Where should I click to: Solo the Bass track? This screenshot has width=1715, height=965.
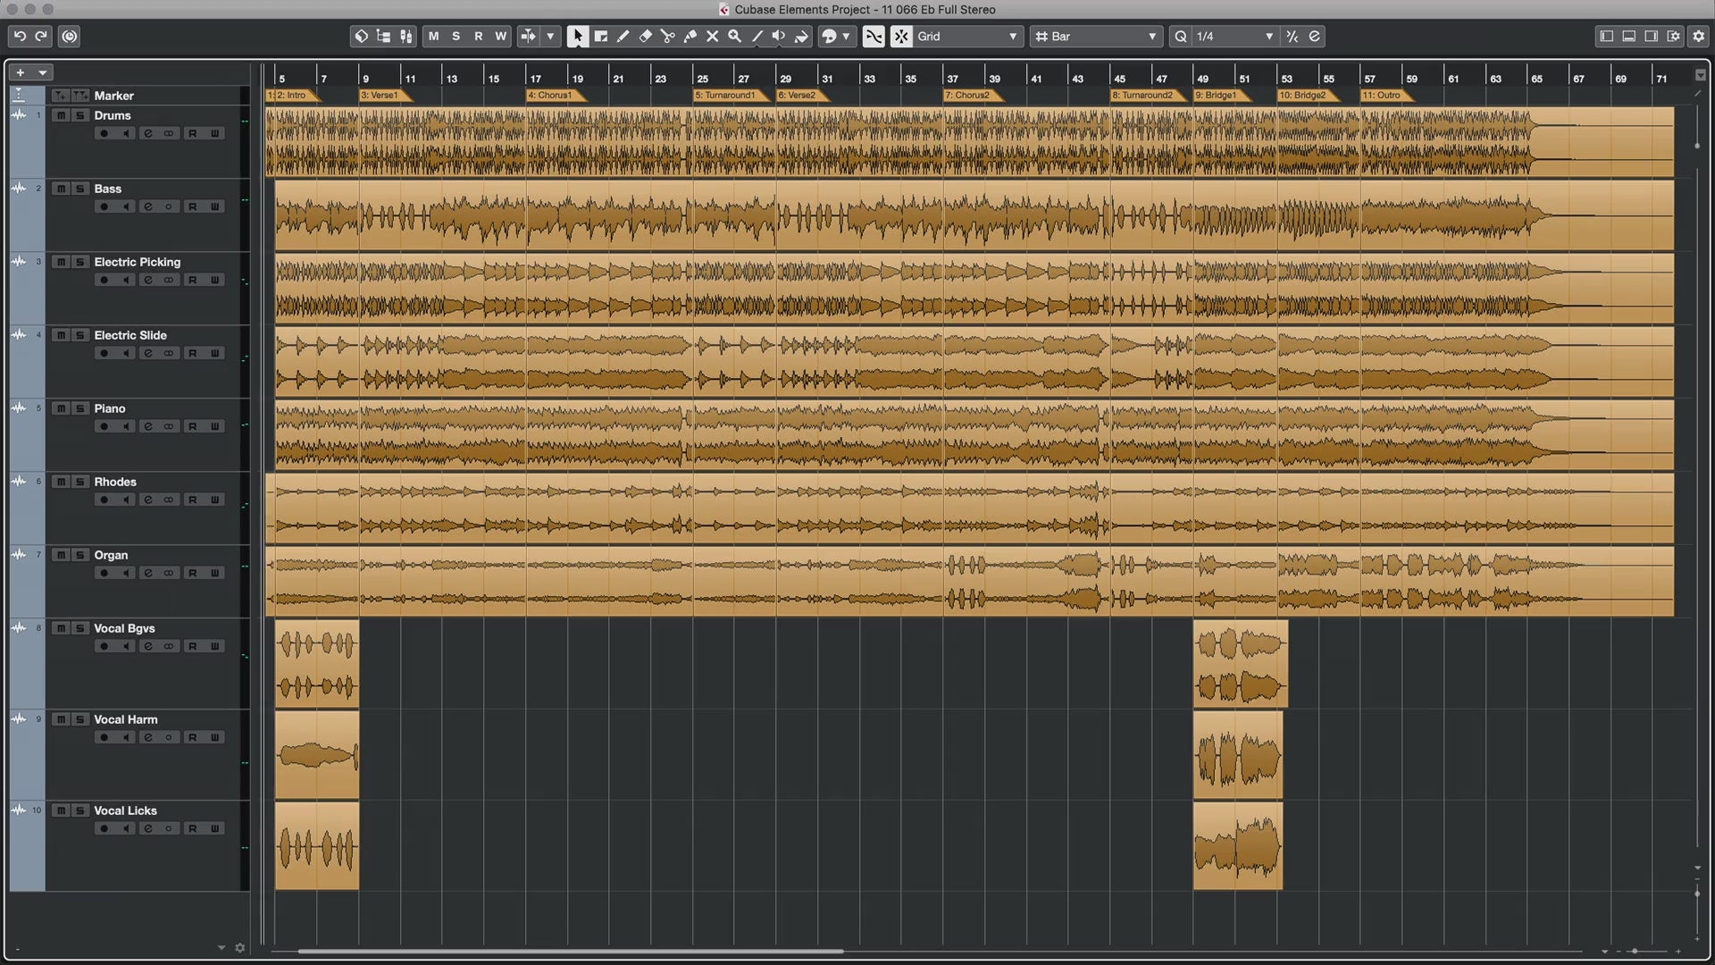(x=79, y=189)
